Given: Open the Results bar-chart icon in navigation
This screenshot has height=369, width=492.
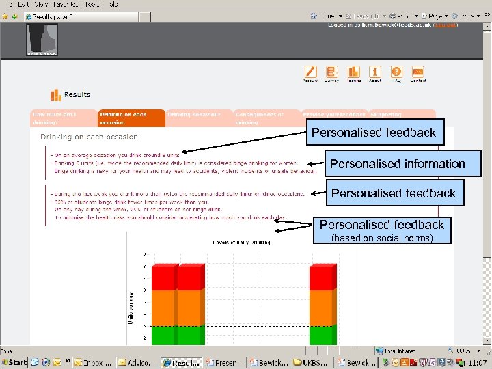Looking at the screenshot, I should pyautogui.click(x=353, y=72).
